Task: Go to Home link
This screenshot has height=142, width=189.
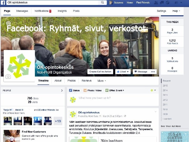Action: [130, 3]
